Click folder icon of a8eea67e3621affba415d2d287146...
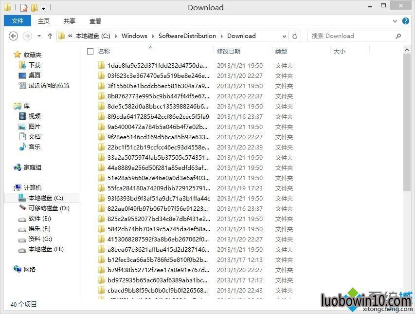The width and height of the screenshot is (415, 314). pyautogui.click(x=101, y=249)
